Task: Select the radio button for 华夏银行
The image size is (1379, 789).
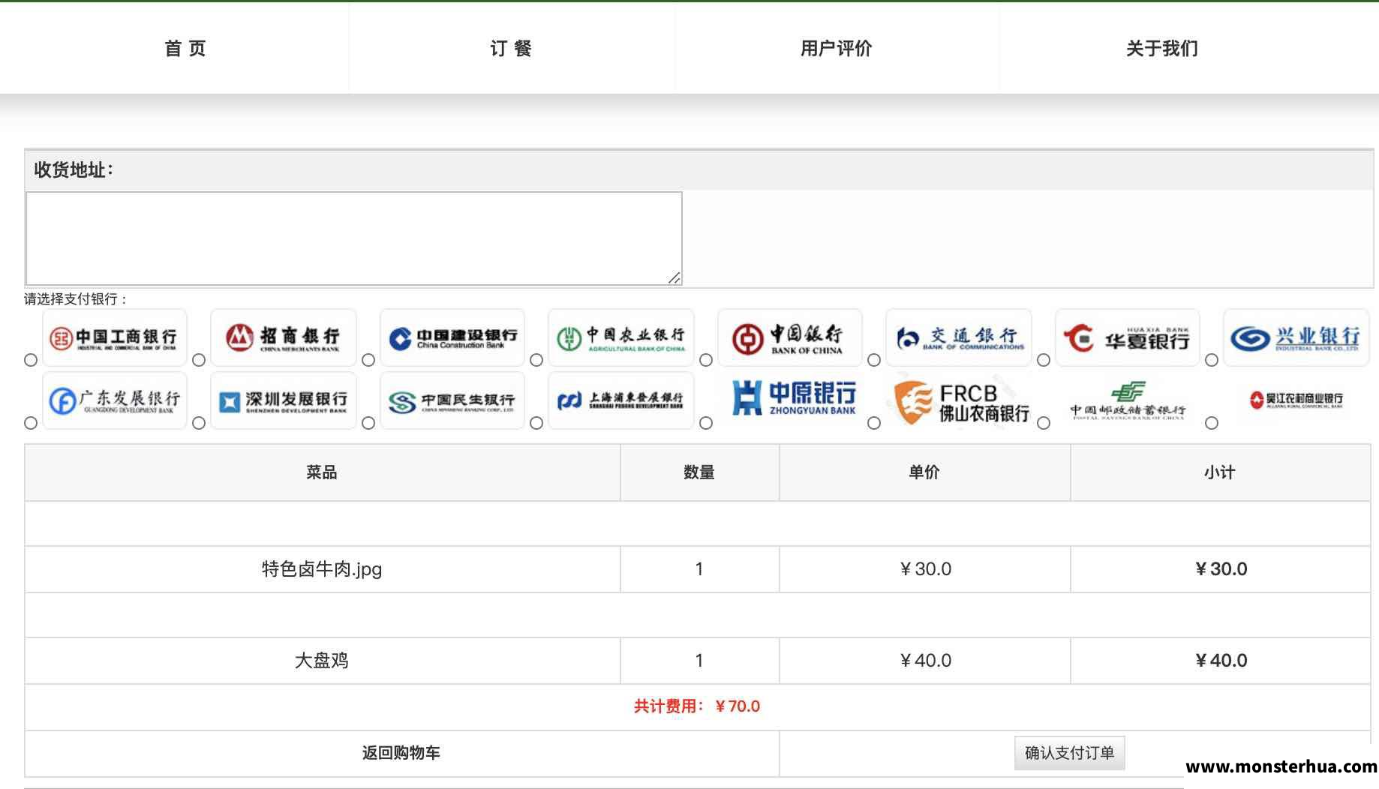Action: click(1044, 360)
